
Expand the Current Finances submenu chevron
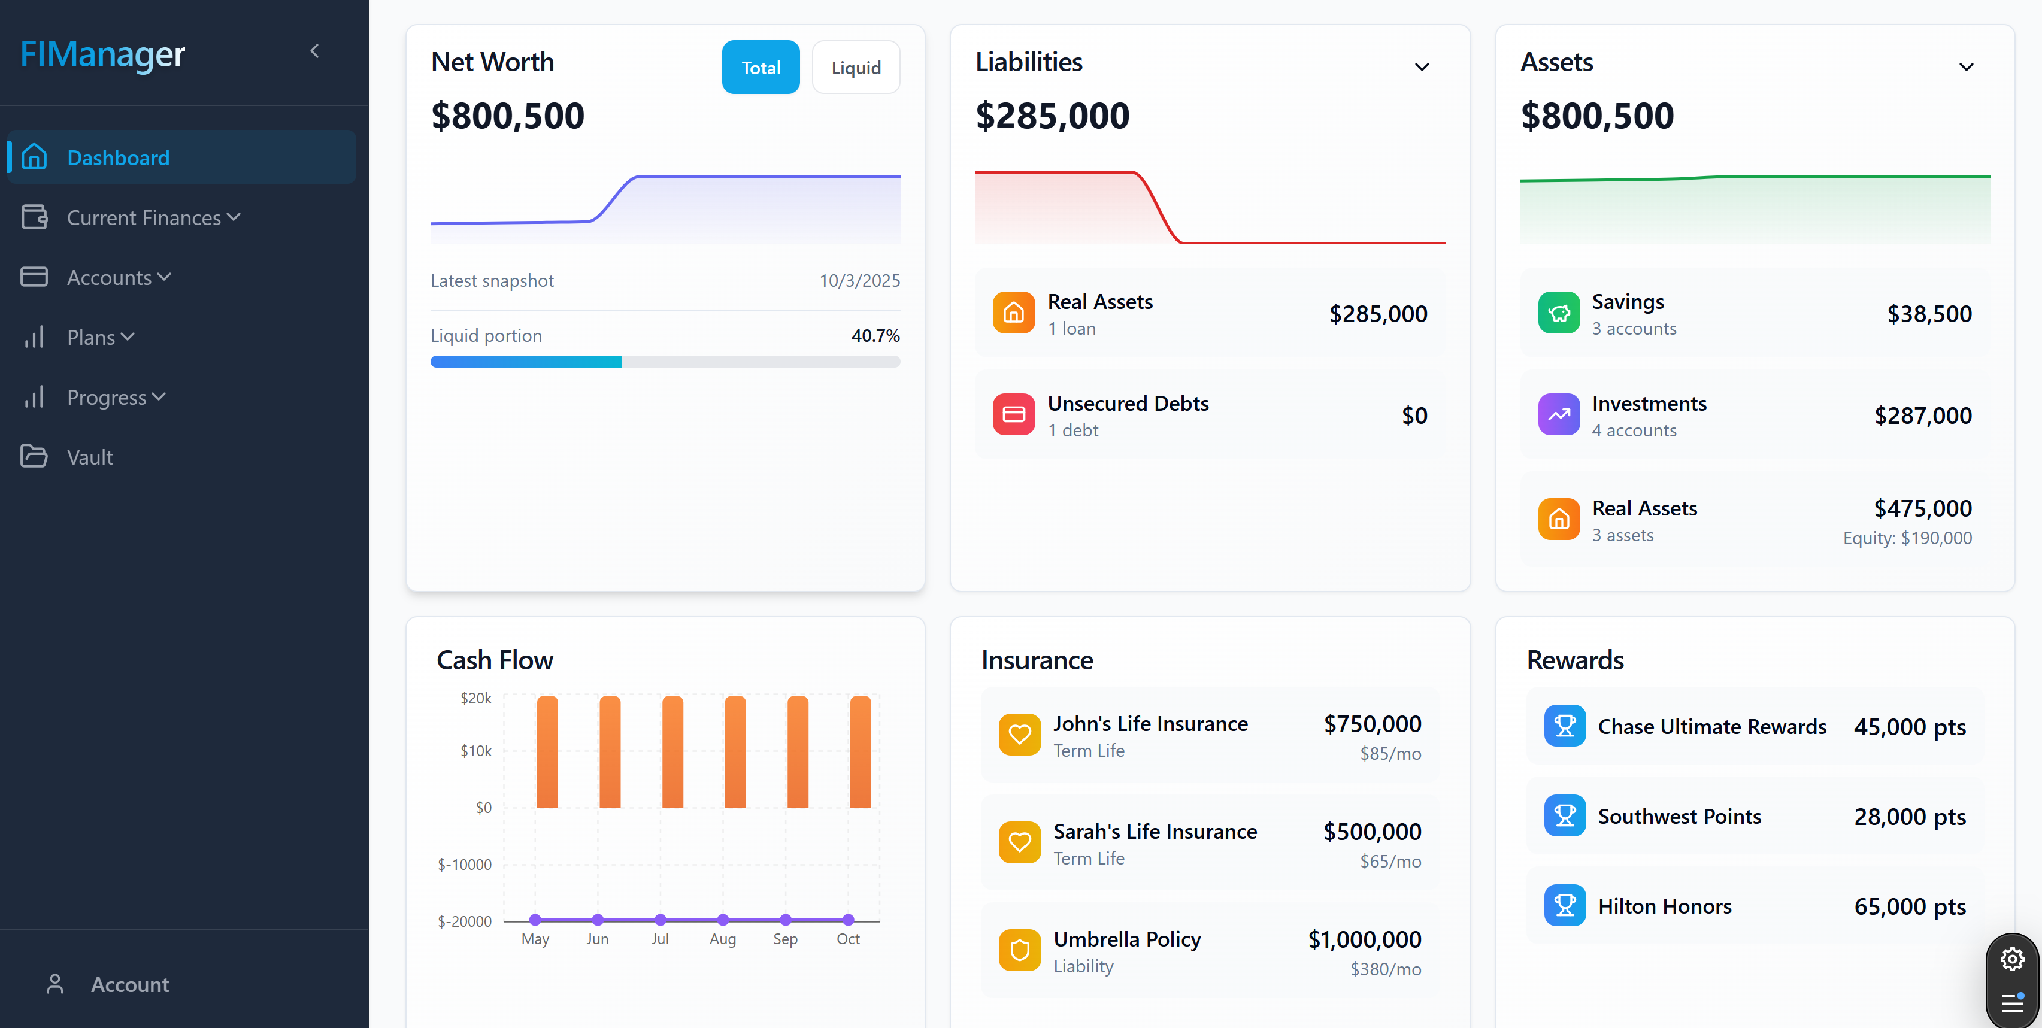[233, 216]
